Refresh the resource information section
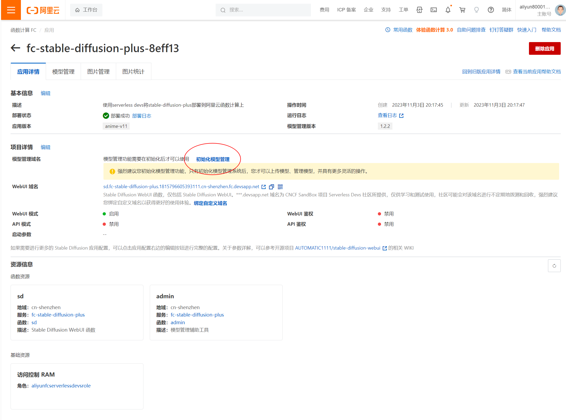 [x=554, y=266]
